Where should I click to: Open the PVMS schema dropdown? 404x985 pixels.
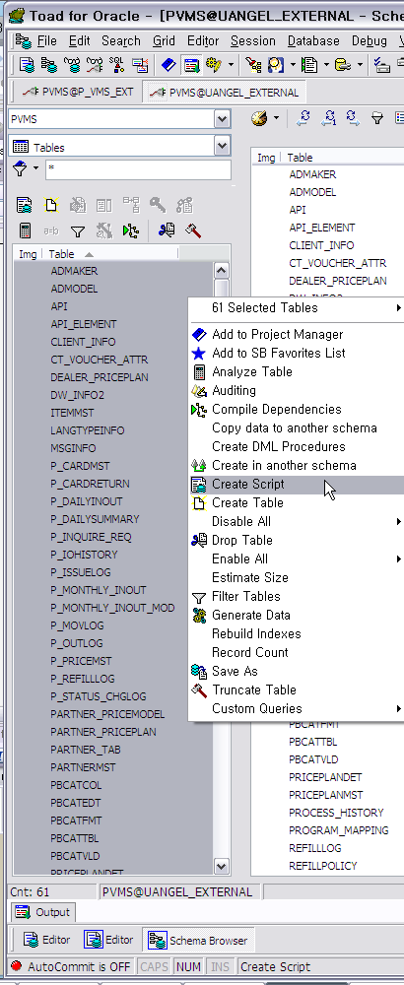(222, 119)
